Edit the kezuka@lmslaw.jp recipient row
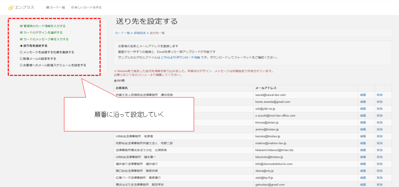 [363, 136]
